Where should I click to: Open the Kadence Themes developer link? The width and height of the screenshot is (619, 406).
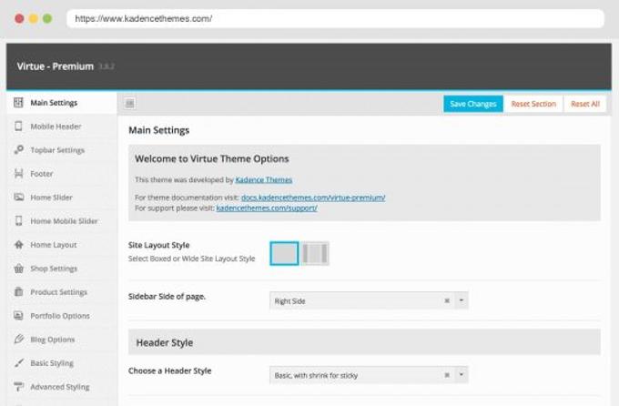tap(264, 180)
